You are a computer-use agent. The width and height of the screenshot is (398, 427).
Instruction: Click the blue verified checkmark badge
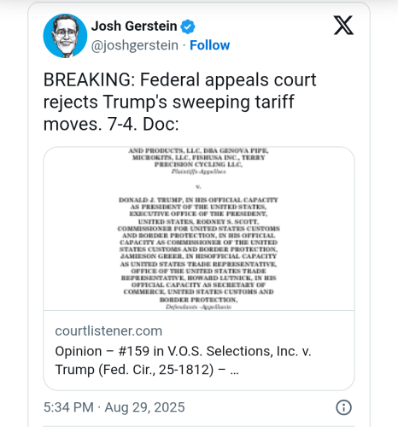click(188, 26)
